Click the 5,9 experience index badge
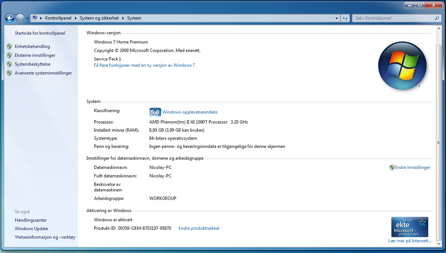446x253 pixels. tap(155, 112)
